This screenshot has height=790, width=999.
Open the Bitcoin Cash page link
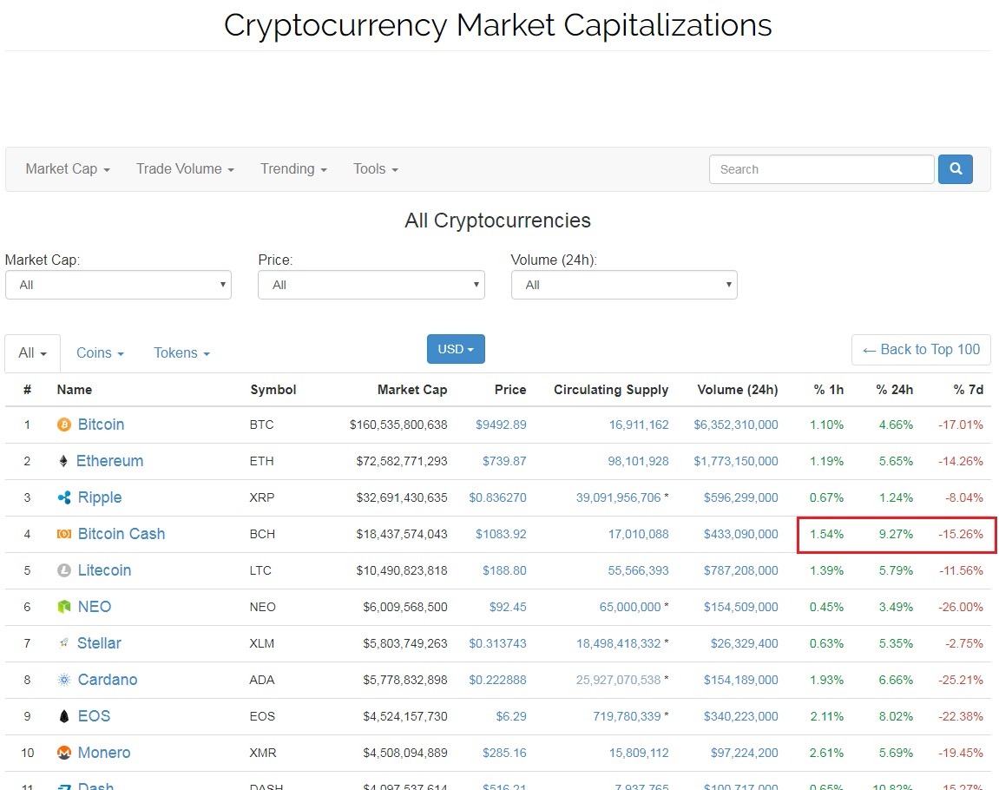pos(121,534)
